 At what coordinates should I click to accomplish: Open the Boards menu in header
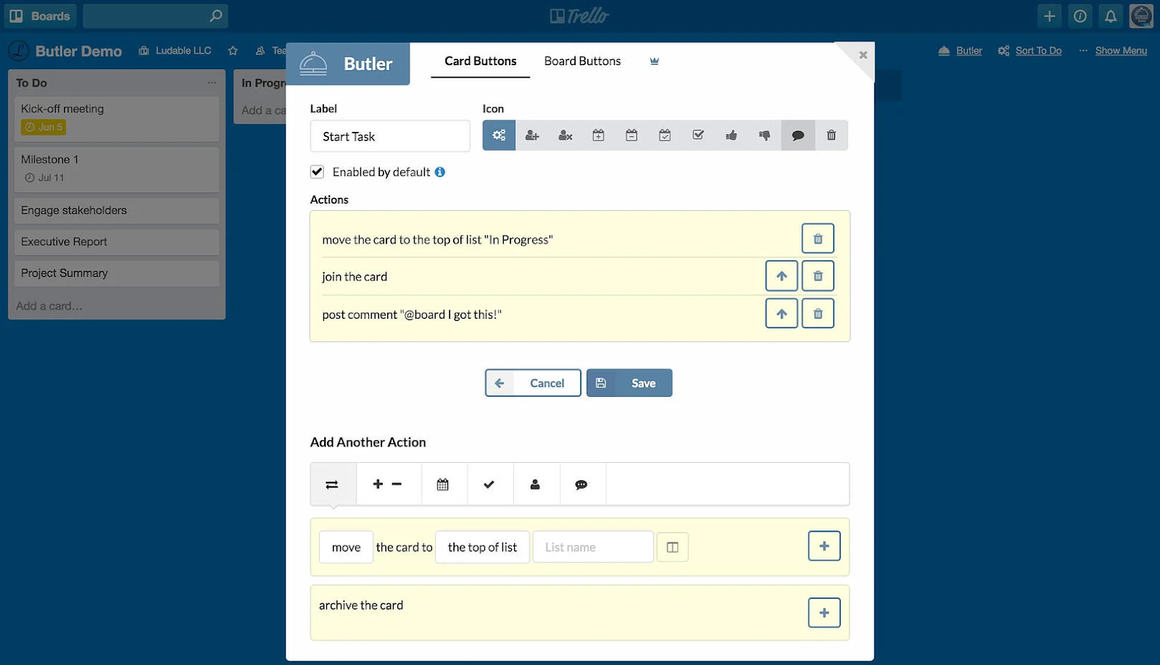click(41, 16)
